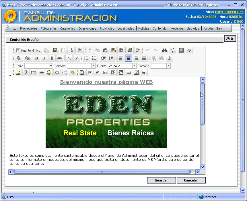Click the Find binoculars icon
The image size is (247, 201).
point(164,51)
